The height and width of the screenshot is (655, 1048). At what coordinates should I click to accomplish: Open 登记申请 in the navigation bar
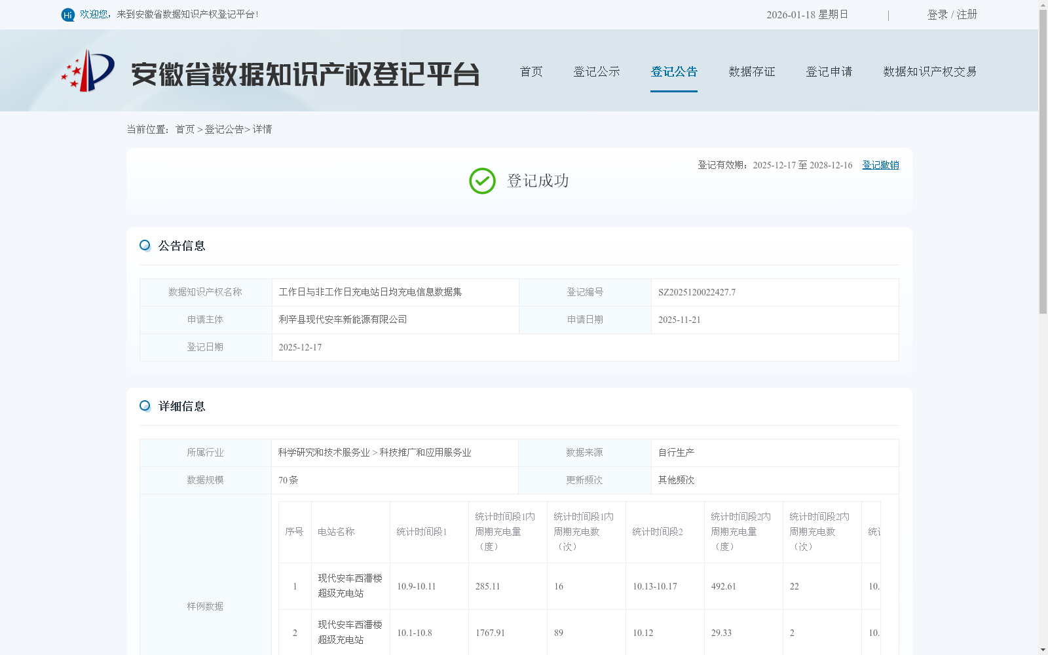[x=829, y=71]
